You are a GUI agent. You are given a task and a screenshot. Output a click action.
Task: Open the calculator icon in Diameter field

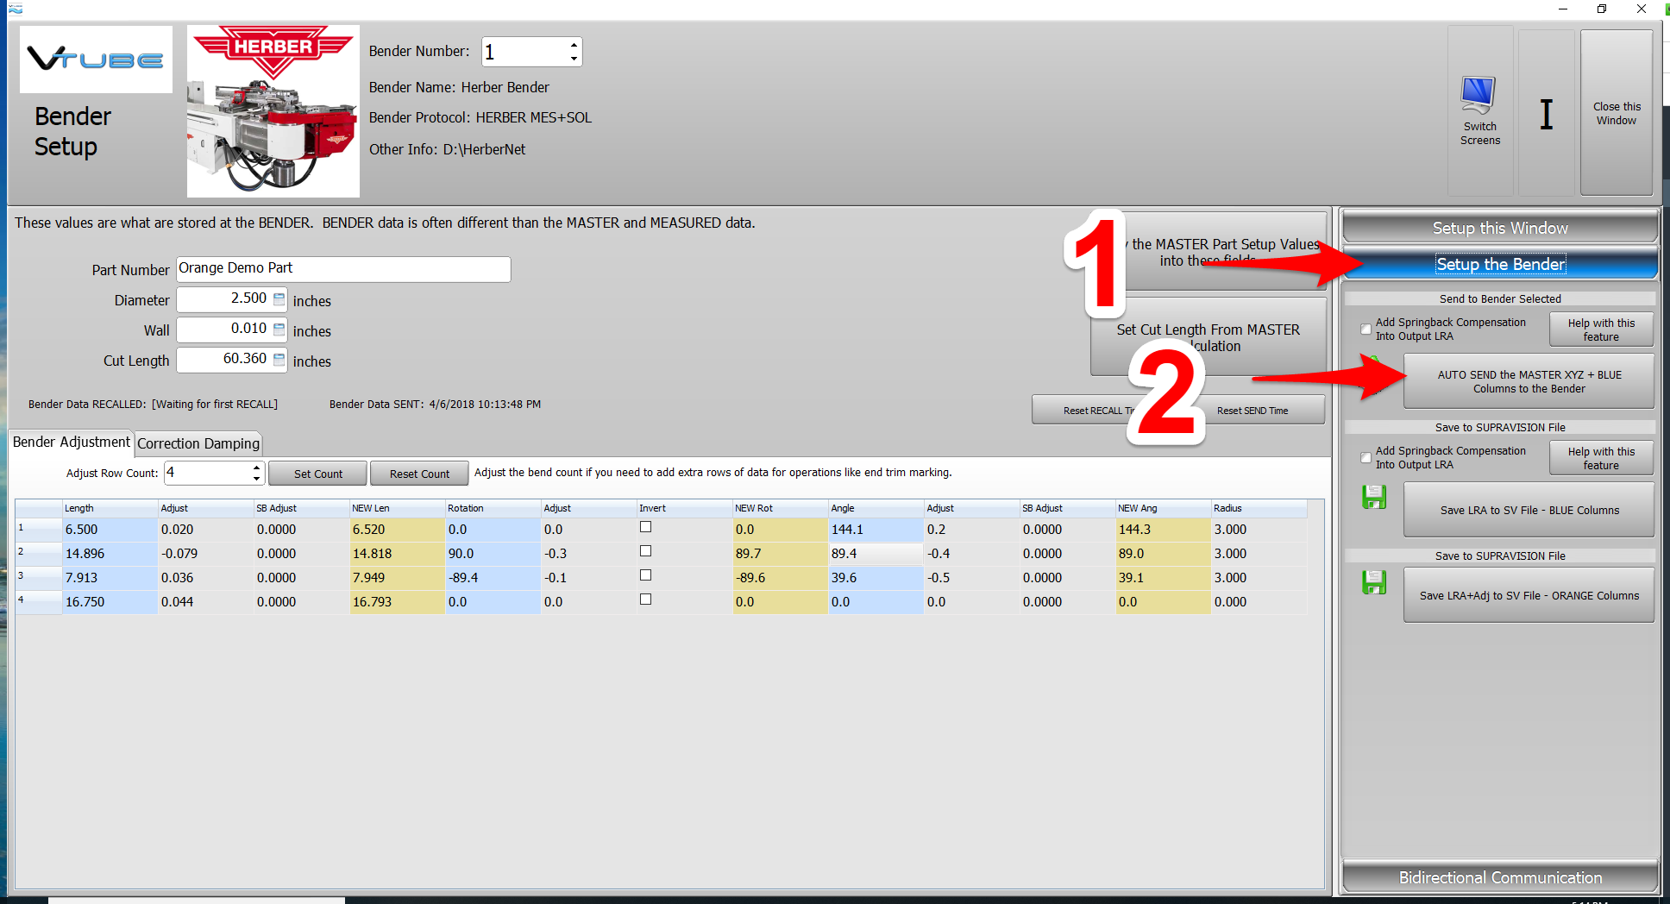(279, 299)
